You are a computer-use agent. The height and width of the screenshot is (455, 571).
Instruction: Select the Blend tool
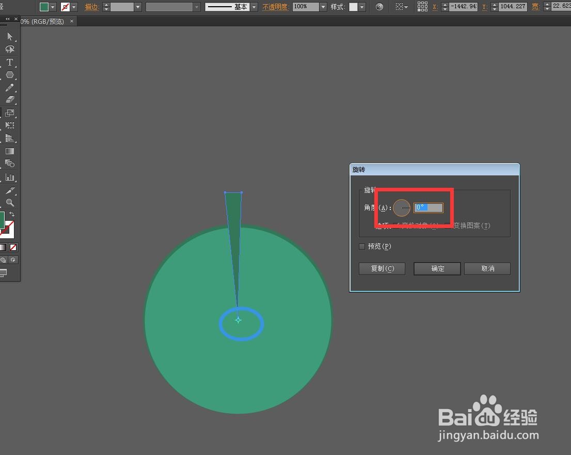tap(10, 164)
